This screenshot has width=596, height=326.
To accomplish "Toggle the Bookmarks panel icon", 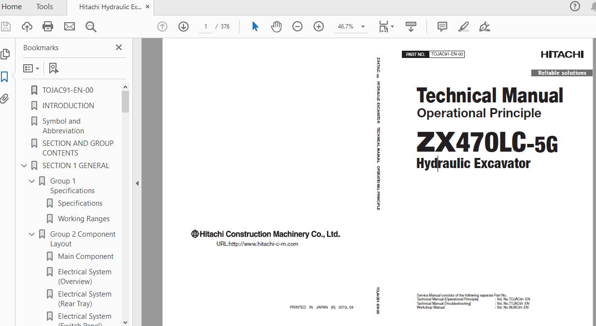I will pos(5,77).
